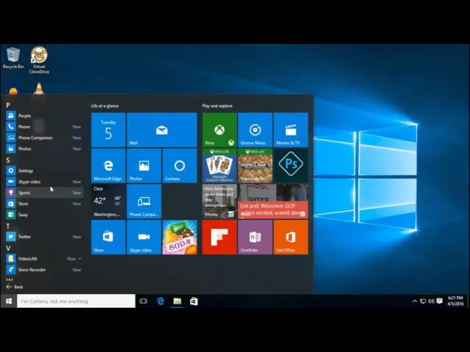The width and height of the screenshot is (470, 352).
Task: Open File Explorer on the taskbar
Action: [177, 301]
